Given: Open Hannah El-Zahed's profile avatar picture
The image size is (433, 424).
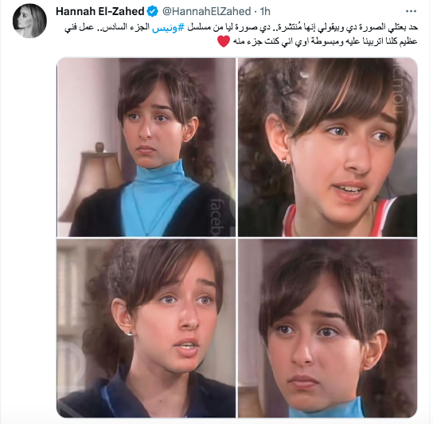Looking at the screenshot, I should pyautogui.click(x=29, y=21).
